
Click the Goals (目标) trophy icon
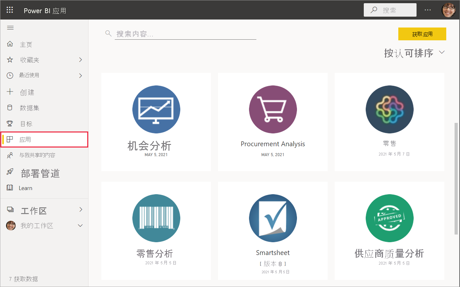pos(10,123)
